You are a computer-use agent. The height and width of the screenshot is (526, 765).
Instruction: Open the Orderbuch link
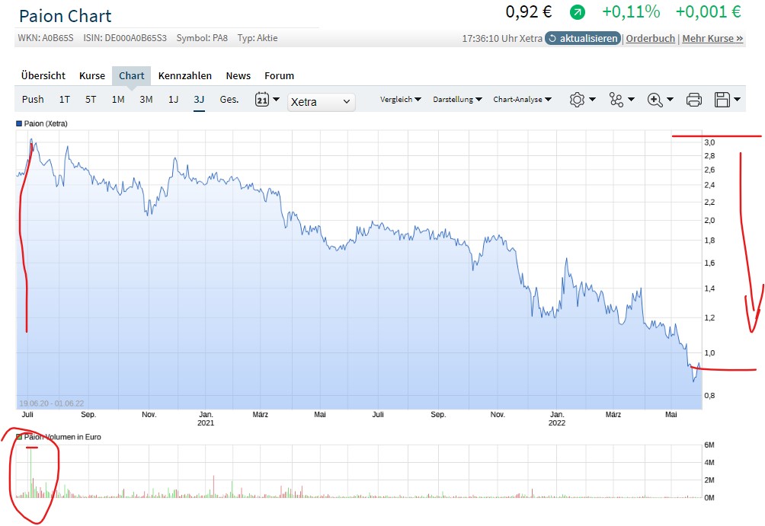(651, 39)
